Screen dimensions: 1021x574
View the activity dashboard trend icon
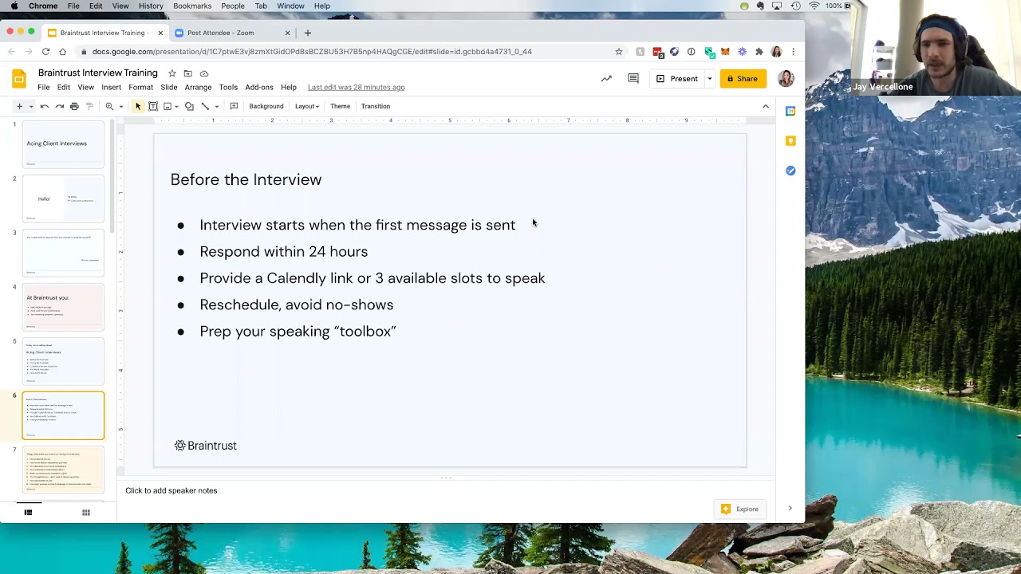click(x=606, y=79)
